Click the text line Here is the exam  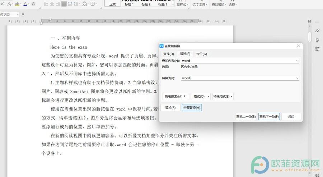[x=69, y=47]
